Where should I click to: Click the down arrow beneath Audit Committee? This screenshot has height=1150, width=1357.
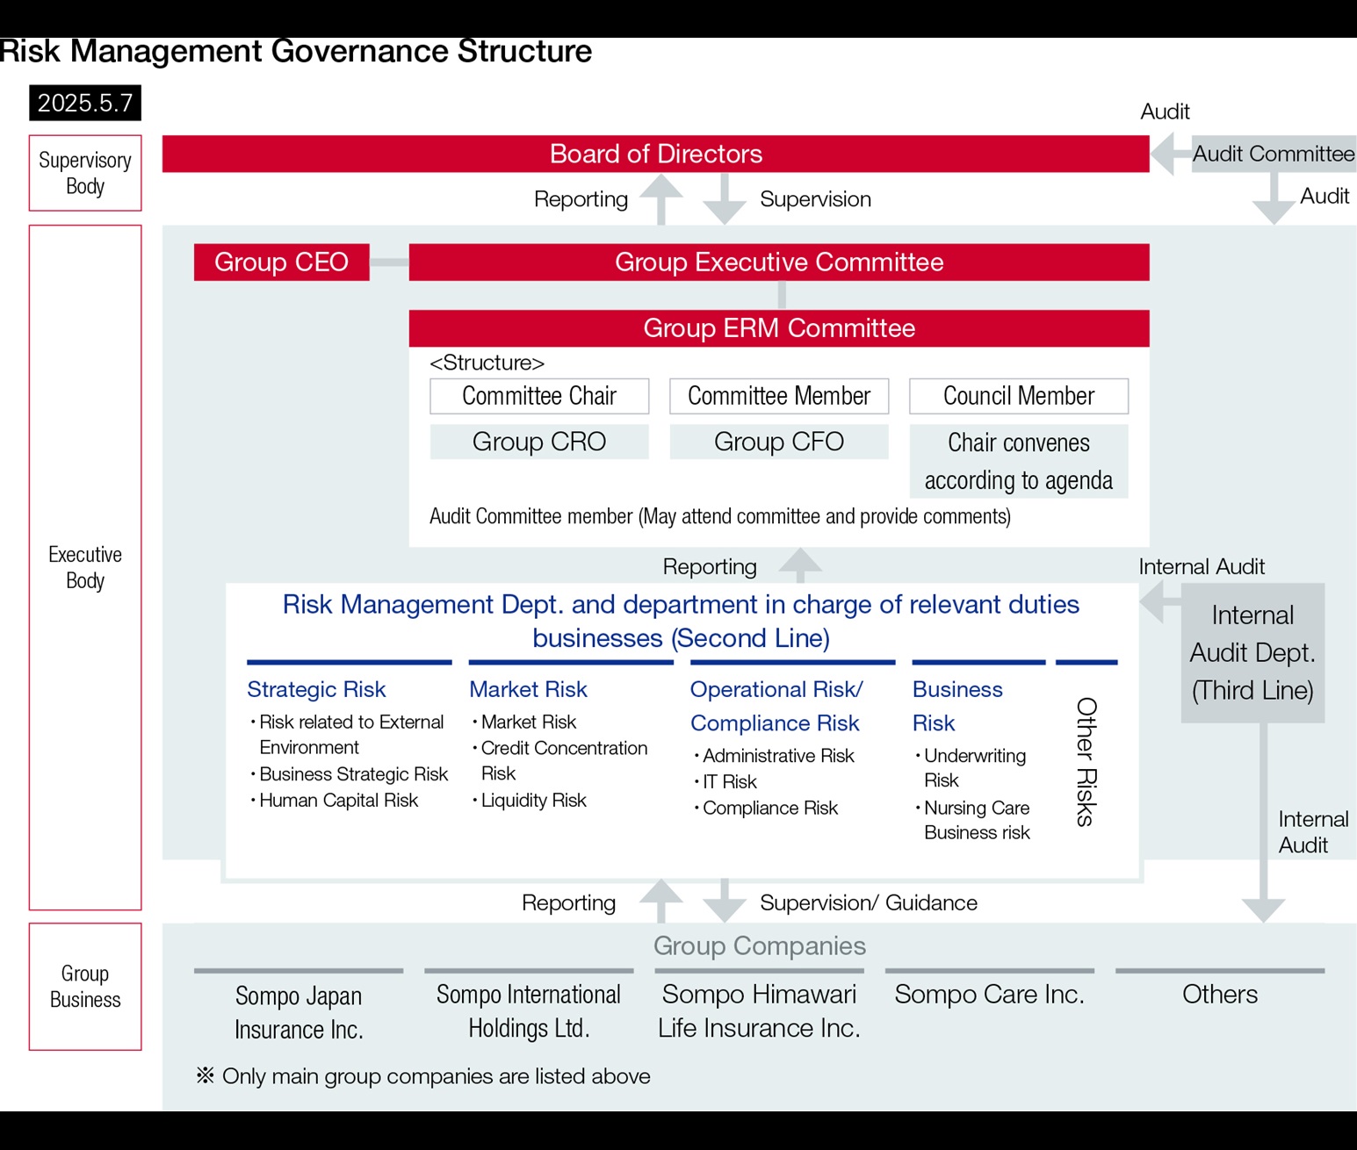pyautogui.click(x=1274, y=200)
